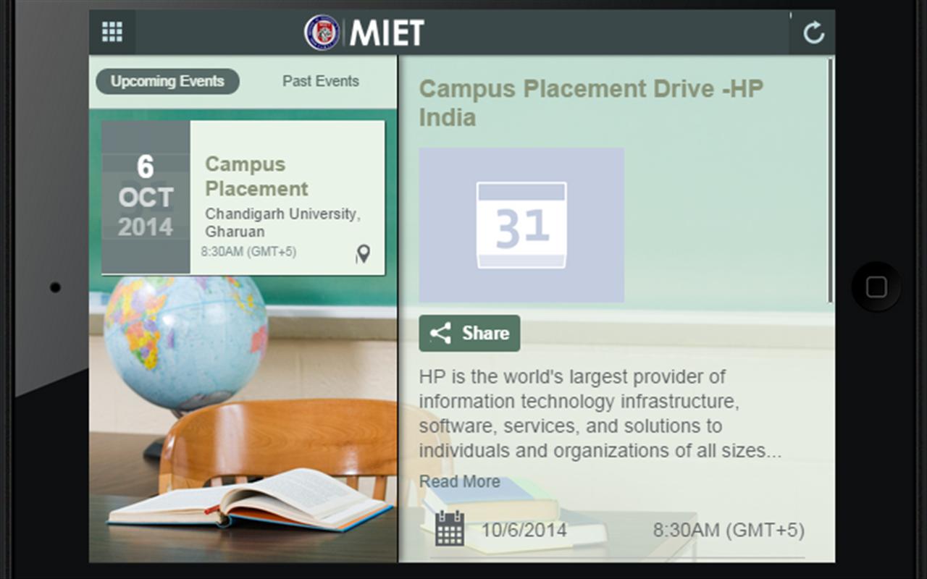Click the HP description paragraph

600,414
